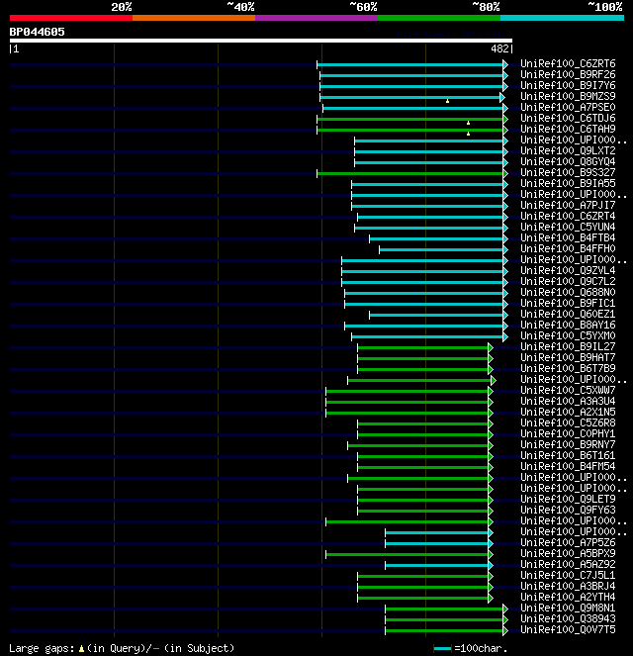Click the UniRef100_B9IL27 label
Screen dimensions: 633x656
[568, 346]
